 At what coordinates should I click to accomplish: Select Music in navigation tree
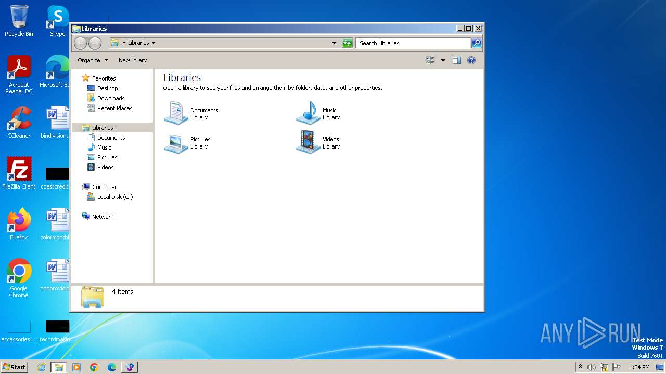104,148
